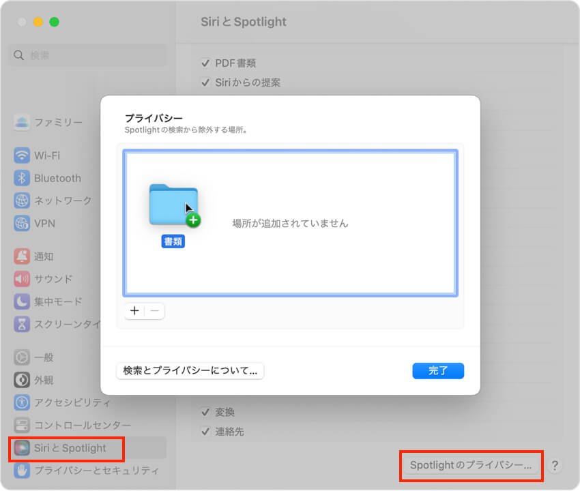The height and width of the screenshot is (491, 580).
Task: Open ネットワーク settings via its globe icon
Action: [22, 200]
